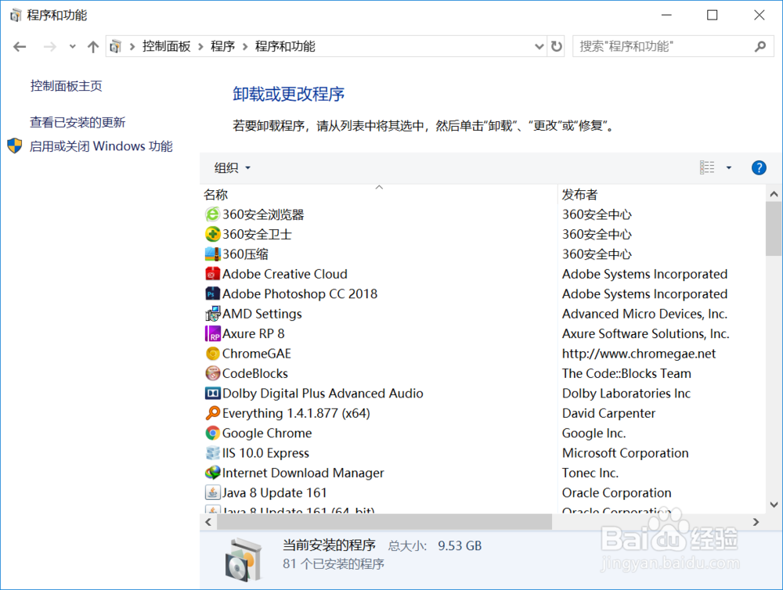Click 程序和功能 in the breadcrumb
The image size is (783, 590).
tap(285, 46)
